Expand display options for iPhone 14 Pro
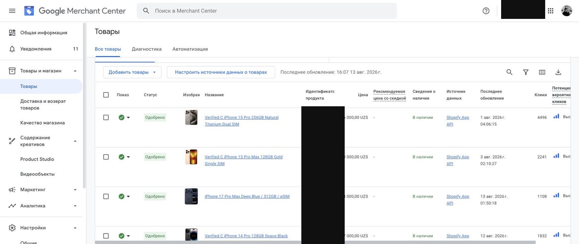Image resolution: width=579 pixels, height=244 pixels. (128, 236)
